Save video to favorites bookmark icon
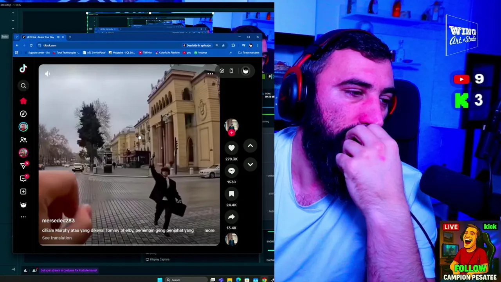Image resolution: width=501 pixels, height=282 pixels. coord(231,194)
